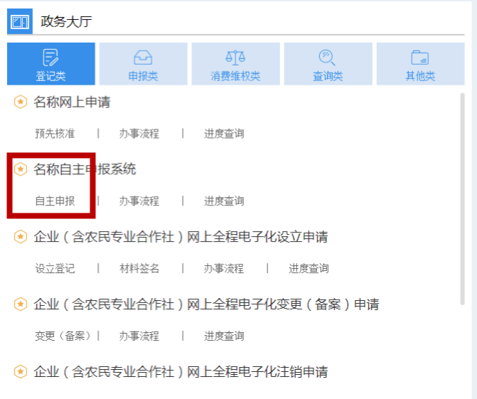Open the 材料签名 link
Image resolution: width=477 pixels, height=399 pixels.
coord(139,268)
